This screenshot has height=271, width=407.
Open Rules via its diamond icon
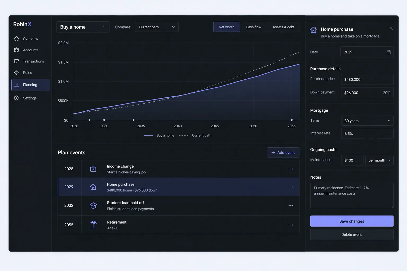(16, 73)
